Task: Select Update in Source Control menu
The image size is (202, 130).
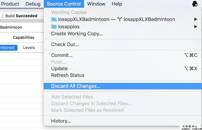Action: tap(59, 69)
